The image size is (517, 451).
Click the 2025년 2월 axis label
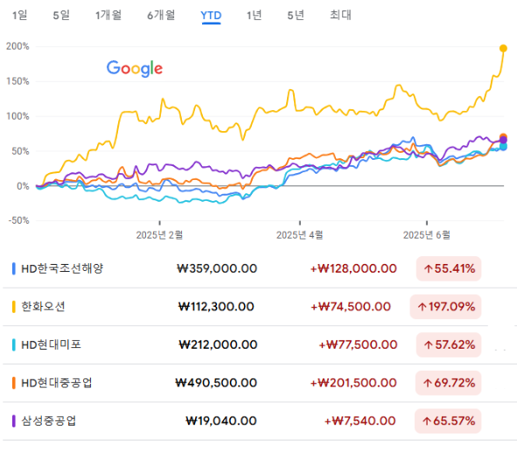click(159, 235)
